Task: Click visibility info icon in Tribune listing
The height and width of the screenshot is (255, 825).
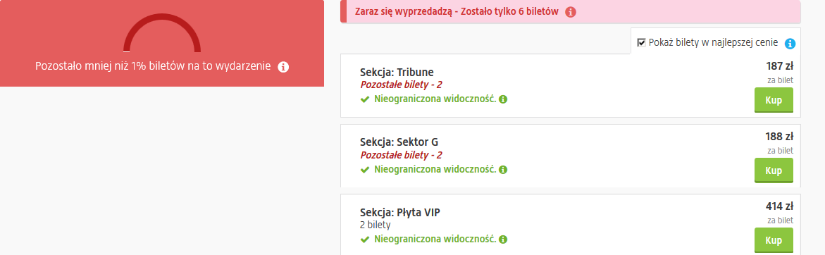Action: pos(503,99)
